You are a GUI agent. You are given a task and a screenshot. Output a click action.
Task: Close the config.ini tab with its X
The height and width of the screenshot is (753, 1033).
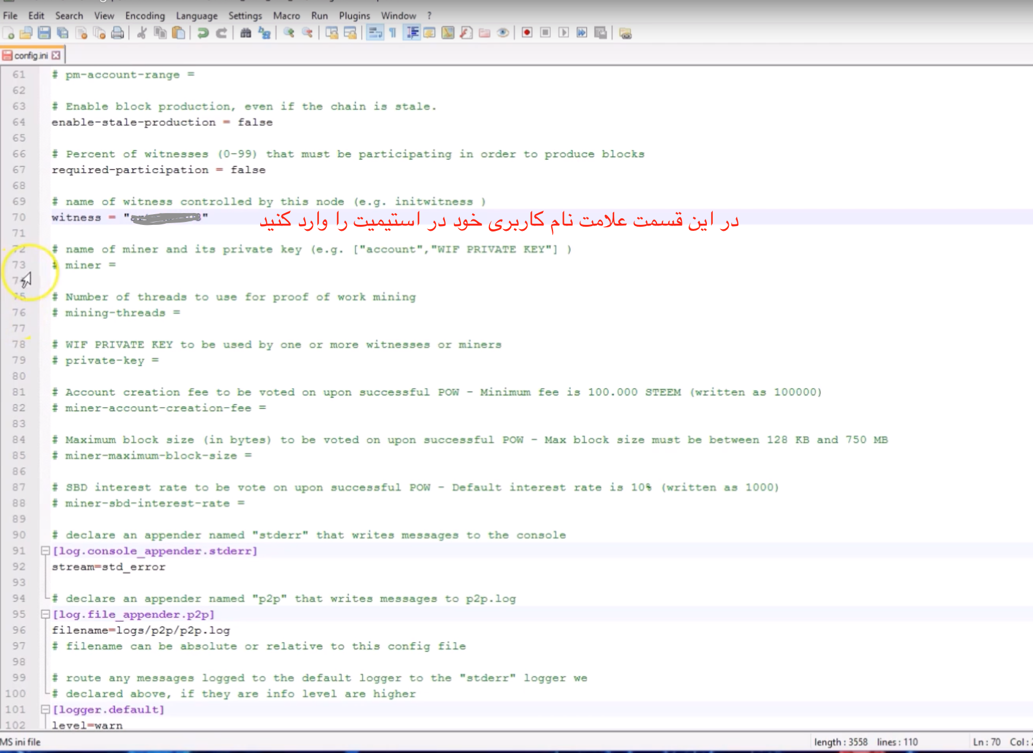(x=56, y=55)
